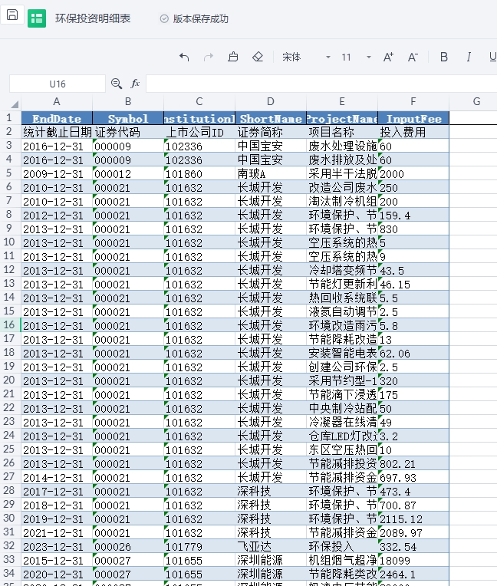Click the eraser clear-format icon
Image resolution: width=497 pixels, height=586 pixels.
[258, 57]
